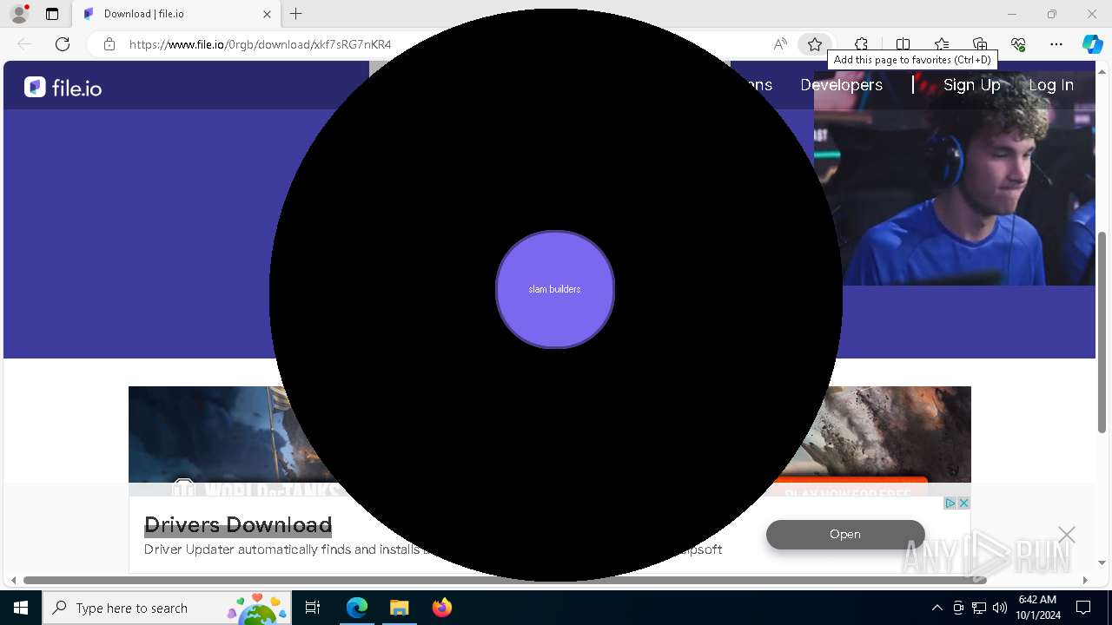Image resolution: width=1112 pixels, height=625 pixels.
Task: Click the Edge icon on the taskbar
Action: (x=357, y=608)
